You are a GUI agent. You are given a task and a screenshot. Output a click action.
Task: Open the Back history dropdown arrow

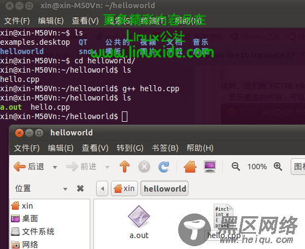point(55,167)
